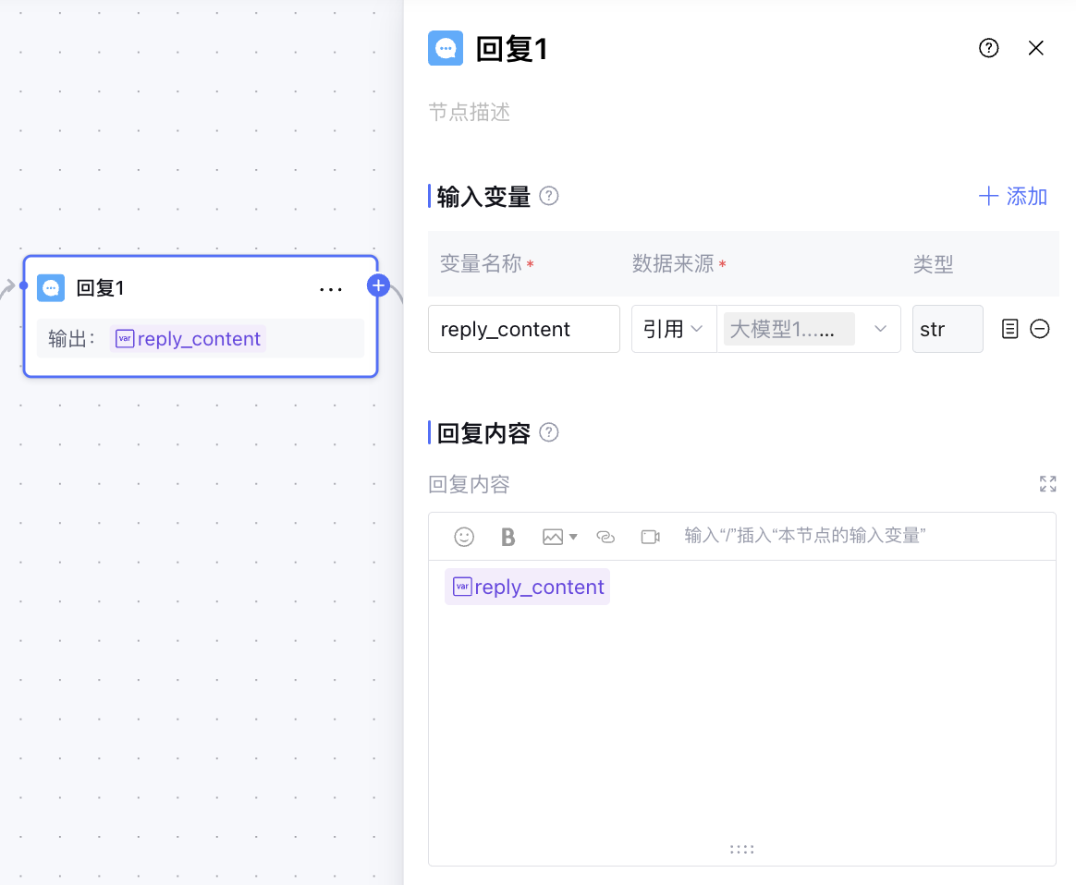This screenshot has width=1076, height=885.
Task: Insert an emoji in reply content
Action: [x=464, y=537]
